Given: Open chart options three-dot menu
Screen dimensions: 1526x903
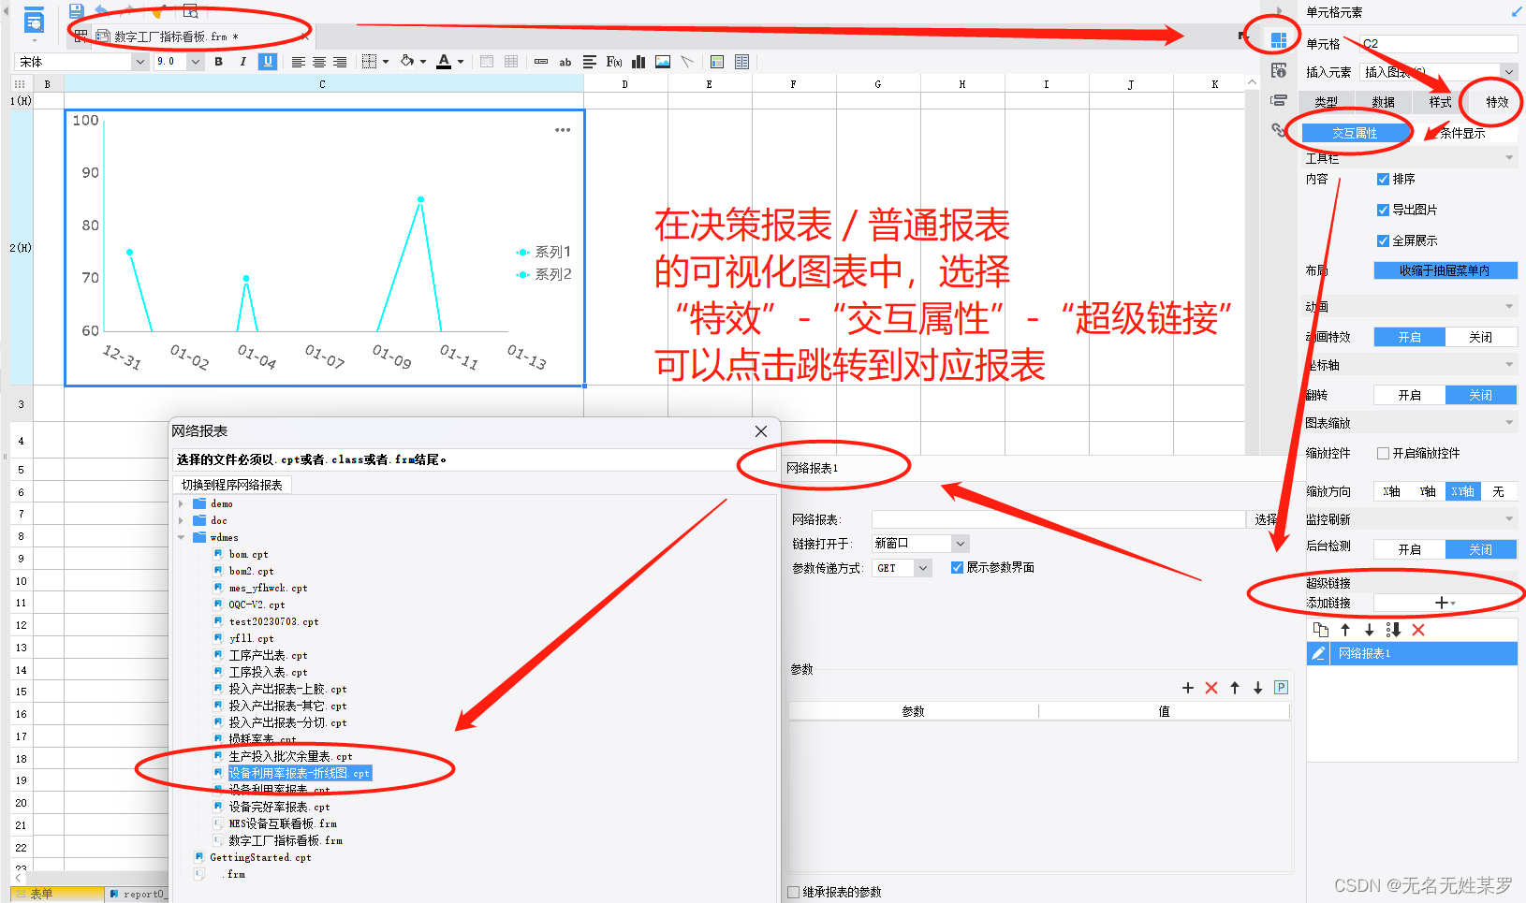Looking at the screenshot, I should [x=563, y=130].
